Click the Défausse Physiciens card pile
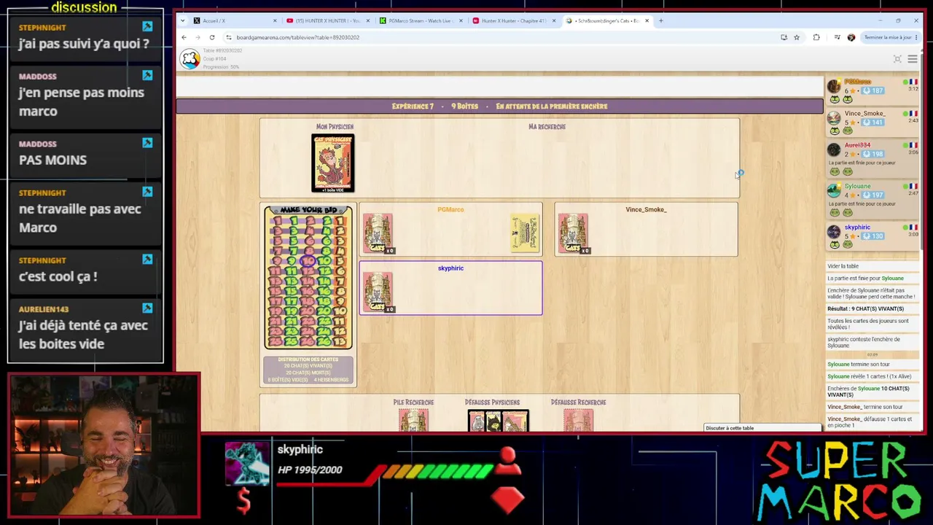Viewport: 933px width, 525px height. pos(498,421)
